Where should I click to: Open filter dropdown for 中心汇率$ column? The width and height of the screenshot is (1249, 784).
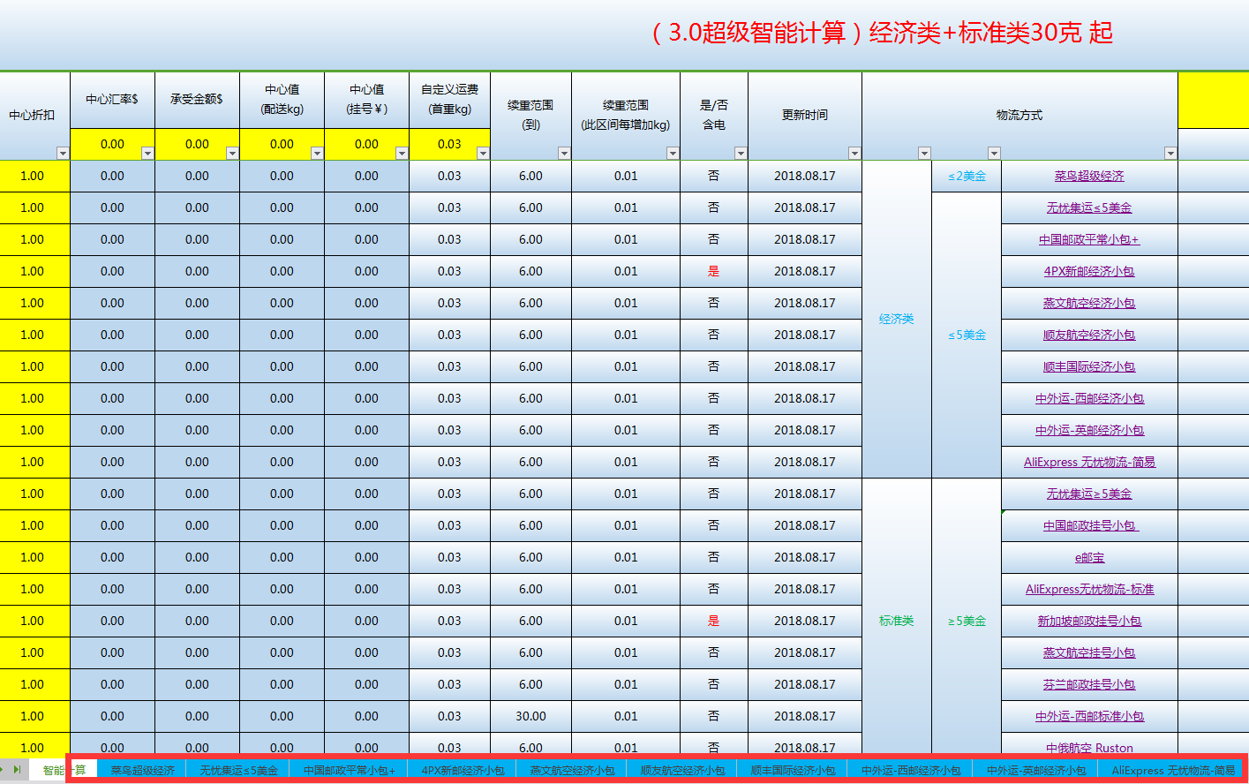click(147, 154)
